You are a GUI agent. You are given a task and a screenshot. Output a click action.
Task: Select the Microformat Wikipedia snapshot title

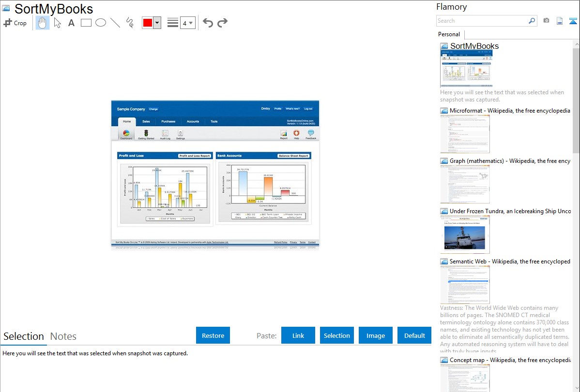tap(510, 111)
